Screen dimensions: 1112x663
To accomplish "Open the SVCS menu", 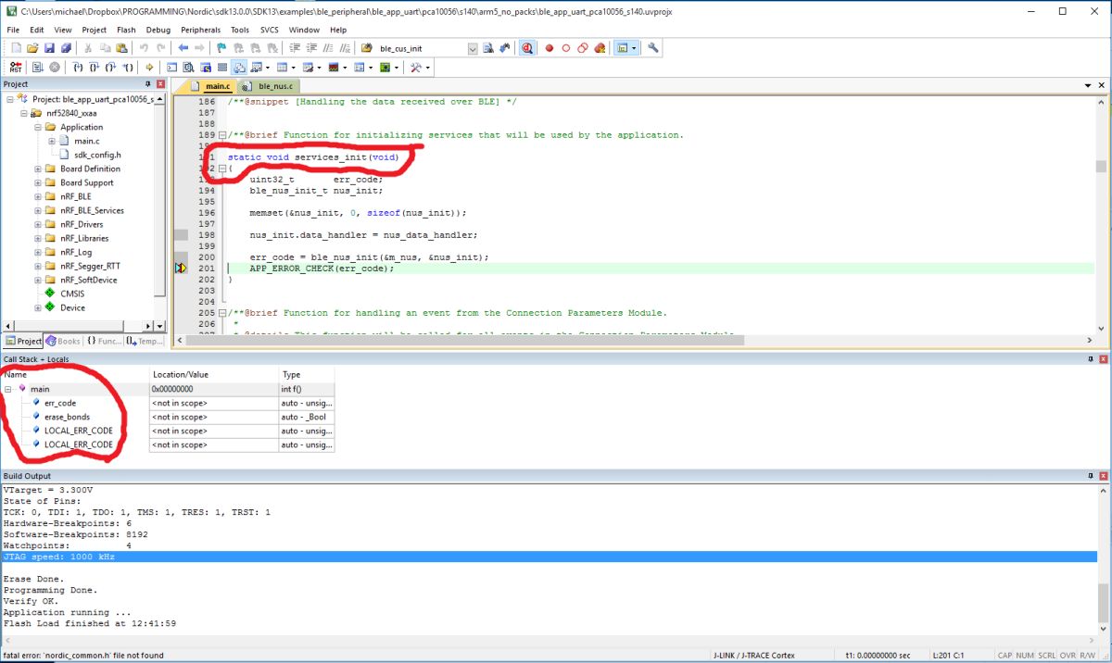I will coord(270,30).
